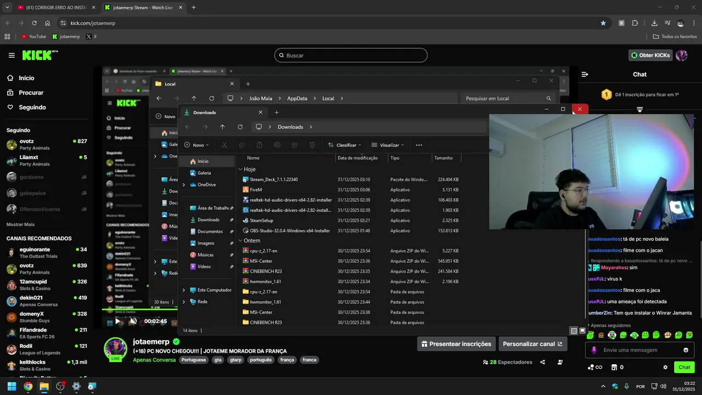Viewport: 702px width, 395px height.
Task: Open recommended channel Rodil
Action: tap(47, 349)
